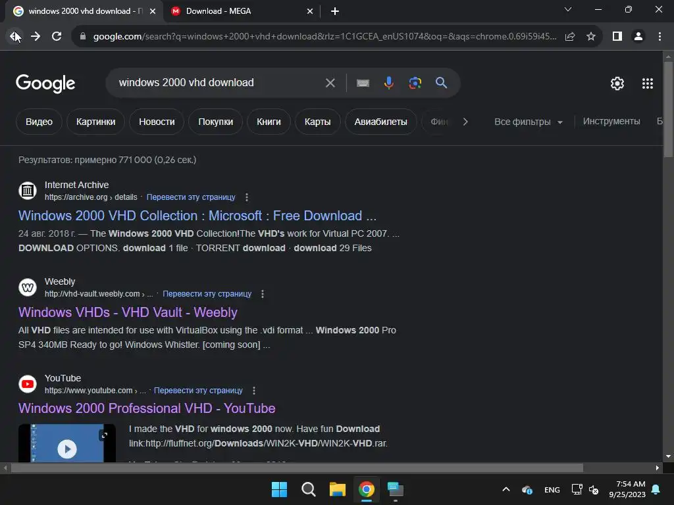674x505 pixels.
Task: Filter results by Покупки
Action: 216,122
